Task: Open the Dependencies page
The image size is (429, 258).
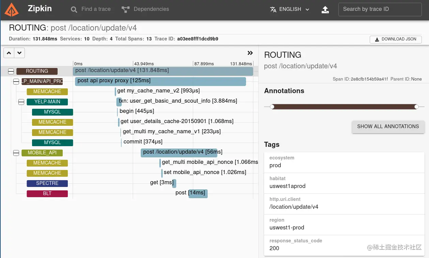Action: coord(151,9)
